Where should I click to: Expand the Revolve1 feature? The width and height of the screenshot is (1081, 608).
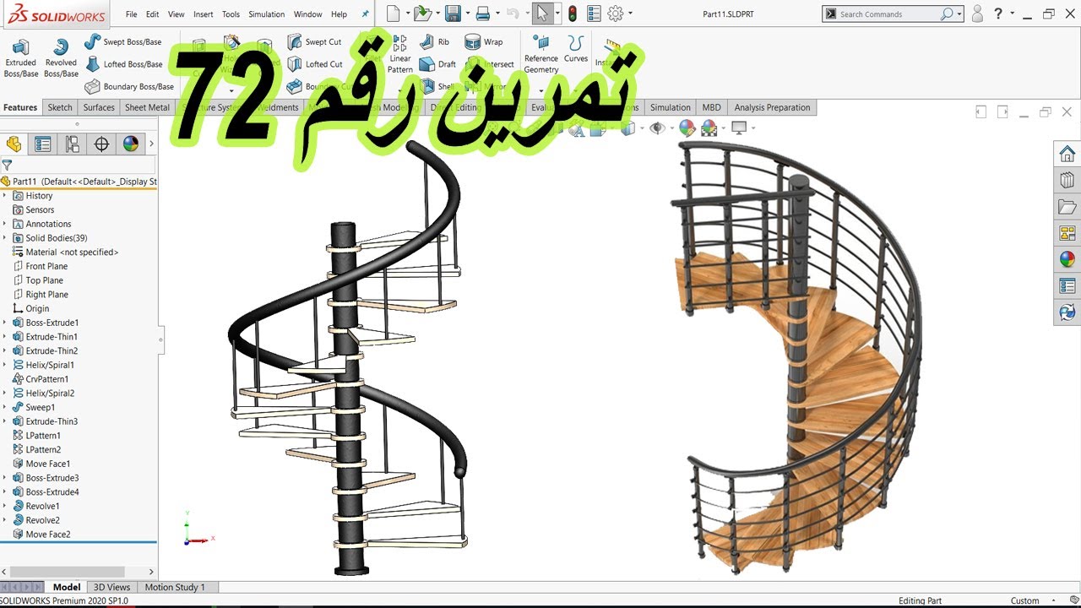[4, 506]
